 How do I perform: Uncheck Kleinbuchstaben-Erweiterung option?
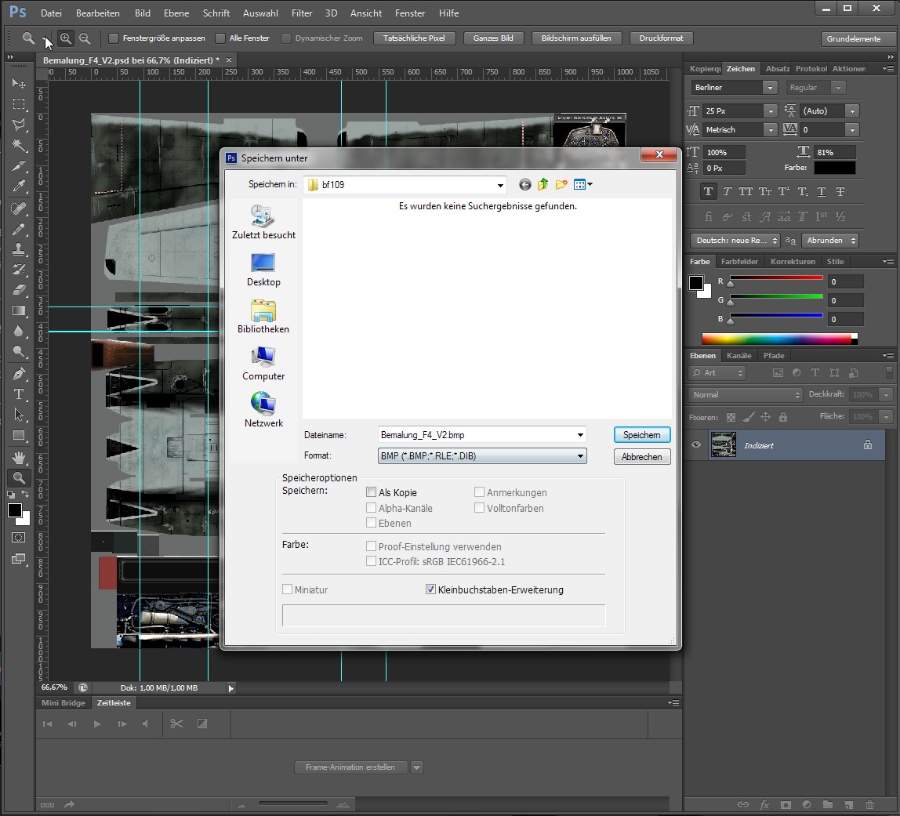coord(430,589)
